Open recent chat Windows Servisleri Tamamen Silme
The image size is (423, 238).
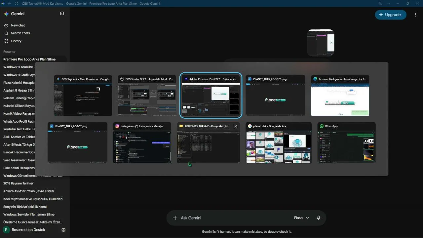click(x=29, y=215)
